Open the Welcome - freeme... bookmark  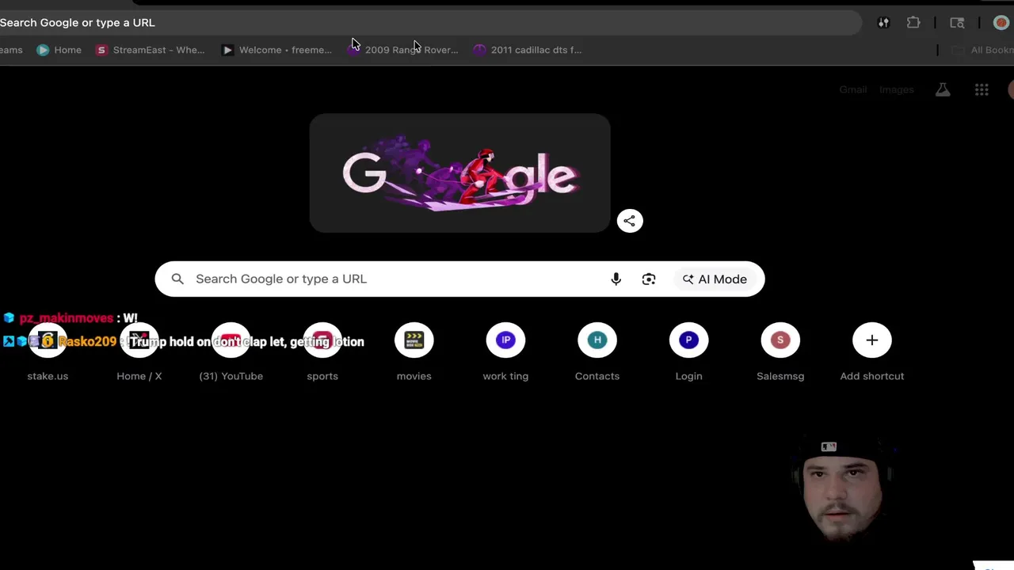pyautogui.click(x=276, y=50)
